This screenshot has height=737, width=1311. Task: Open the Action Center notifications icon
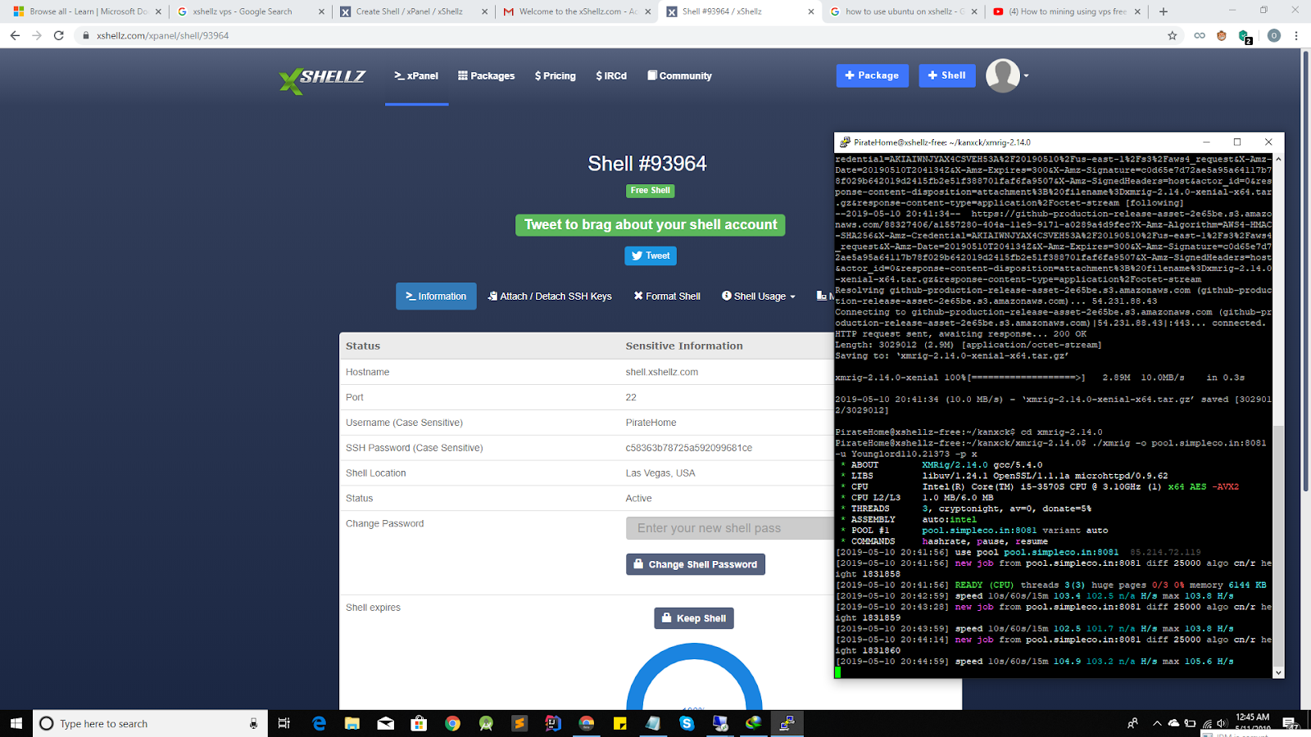(x=1290, y=723)
